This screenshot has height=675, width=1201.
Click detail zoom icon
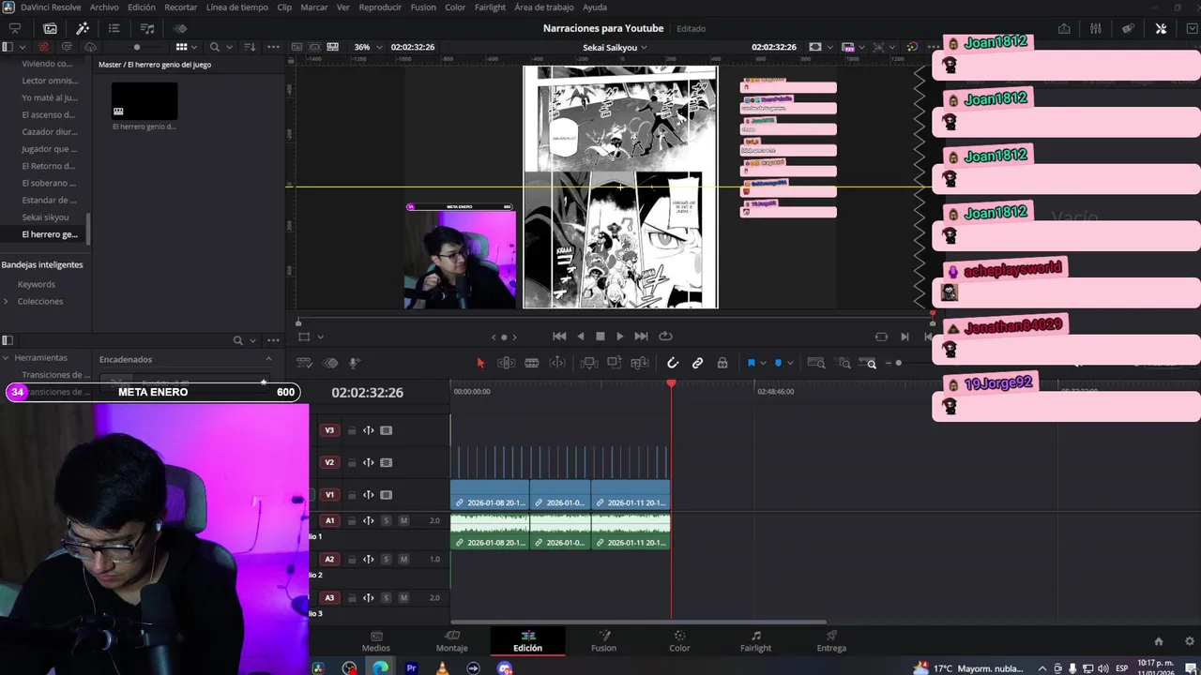click(844, 363)
